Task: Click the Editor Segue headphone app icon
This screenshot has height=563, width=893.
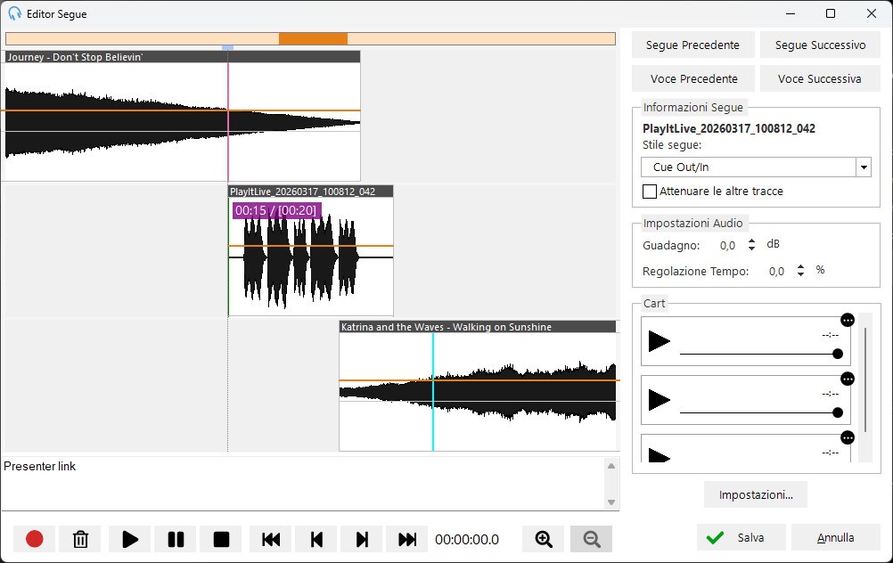Action: coord(15,13)
